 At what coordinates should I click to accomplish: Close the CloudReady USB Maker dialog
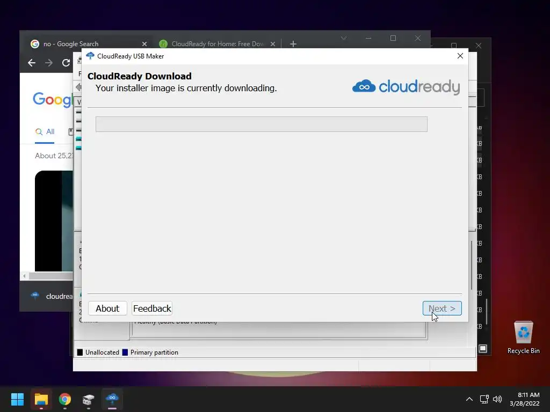460,56
